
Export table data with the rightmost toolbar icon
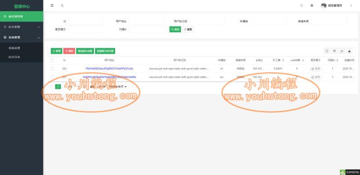[350, 51]
